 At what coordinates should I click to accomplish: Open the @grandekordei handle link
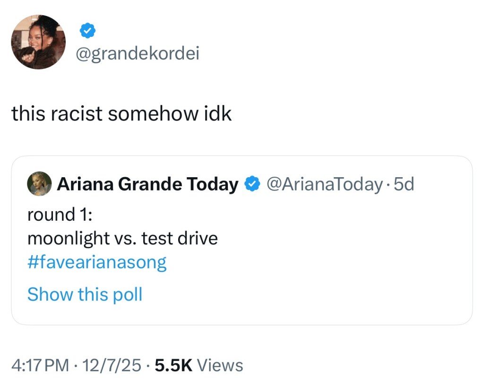(138, 54)
